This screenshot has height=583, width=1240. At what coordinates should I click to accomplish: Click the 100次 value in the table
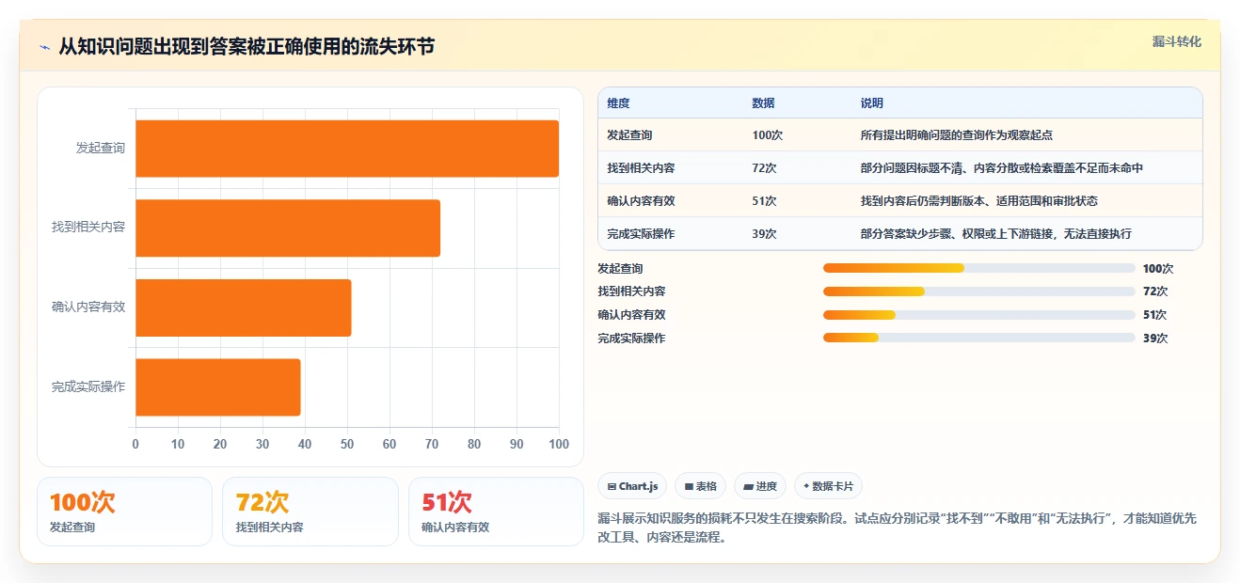pyautogui.click(x=767, y=135)
